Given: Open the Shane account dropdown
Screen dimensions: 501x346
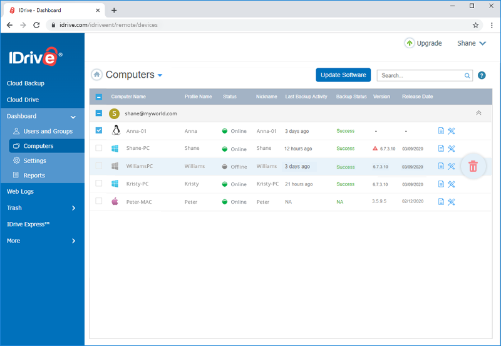Looking at the screenshot, I should (x=472, y=43).
